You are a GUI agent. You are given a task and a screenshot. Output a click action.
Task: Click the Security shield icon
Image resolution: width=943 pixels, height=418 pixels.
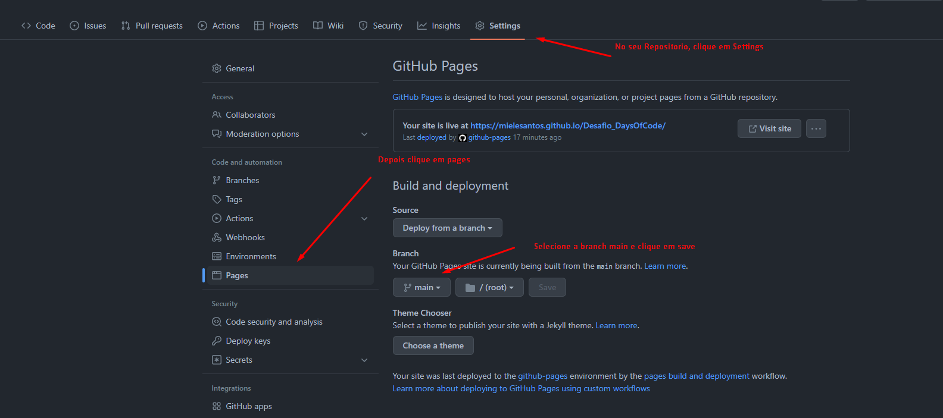pos(363,26)
